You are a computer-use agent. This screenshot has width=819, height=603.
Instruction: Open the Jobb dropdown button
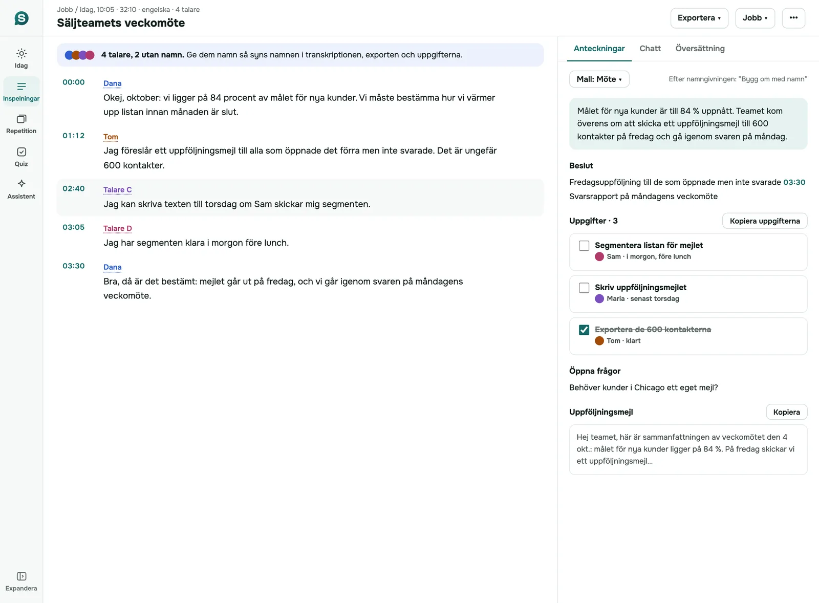click(755, 18)
